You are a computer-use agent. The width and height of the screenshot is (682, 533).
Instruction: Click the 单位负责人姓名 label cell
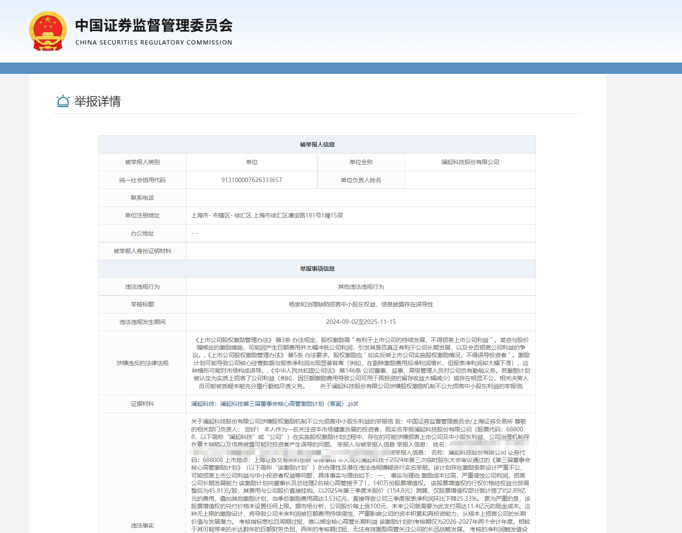(361, 180)
